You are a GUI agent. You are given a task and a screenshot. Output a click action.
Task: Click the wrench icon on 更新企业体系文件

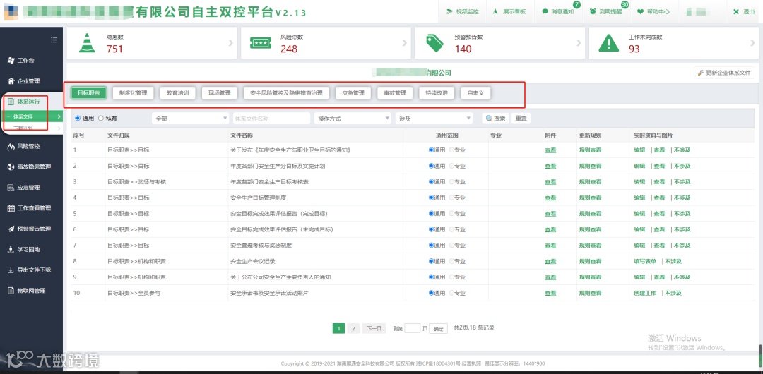click(701, 73)
